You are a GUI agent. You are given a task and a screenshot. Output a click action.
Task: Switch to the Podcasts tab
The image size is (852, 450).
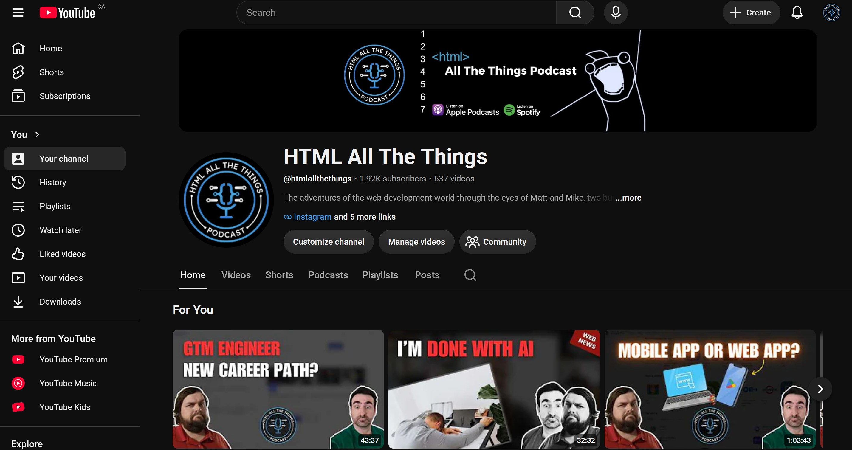click(328, 275)
